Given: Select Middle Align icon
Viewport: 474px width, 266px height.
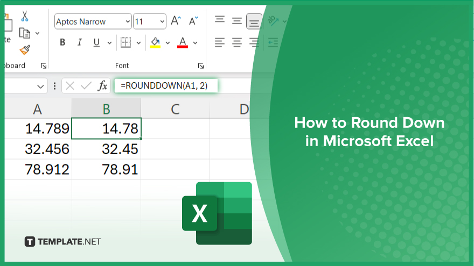Looking at the screenshot, I should (237, 21).
